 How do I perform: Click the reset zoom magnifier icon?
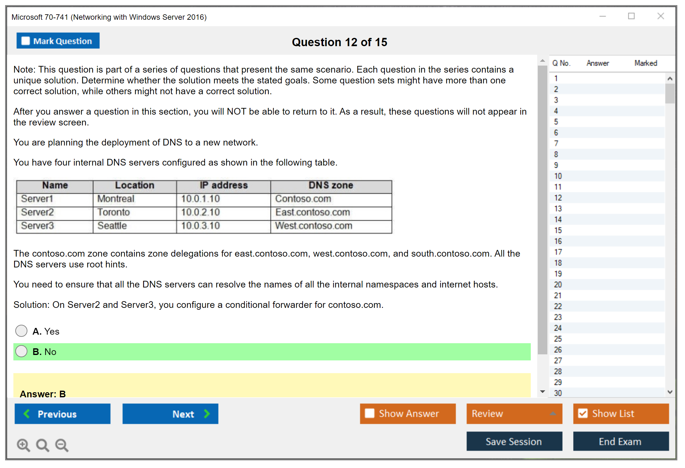click(x=42, y=445)
